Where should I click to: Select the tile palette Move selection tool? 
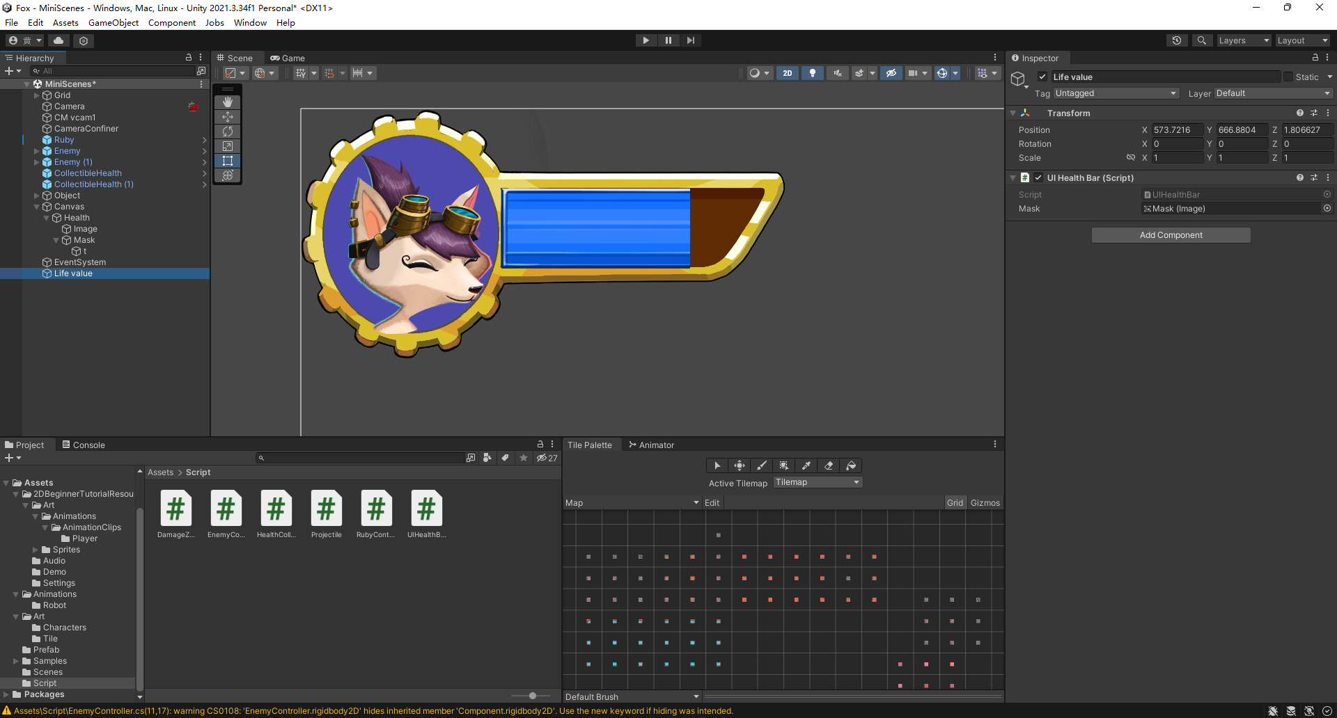(740, 465)
